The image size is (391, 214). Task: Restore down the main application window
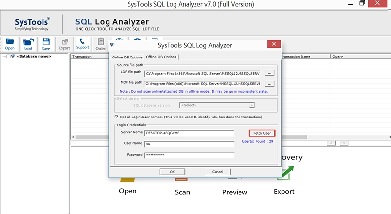pos(362,3)
